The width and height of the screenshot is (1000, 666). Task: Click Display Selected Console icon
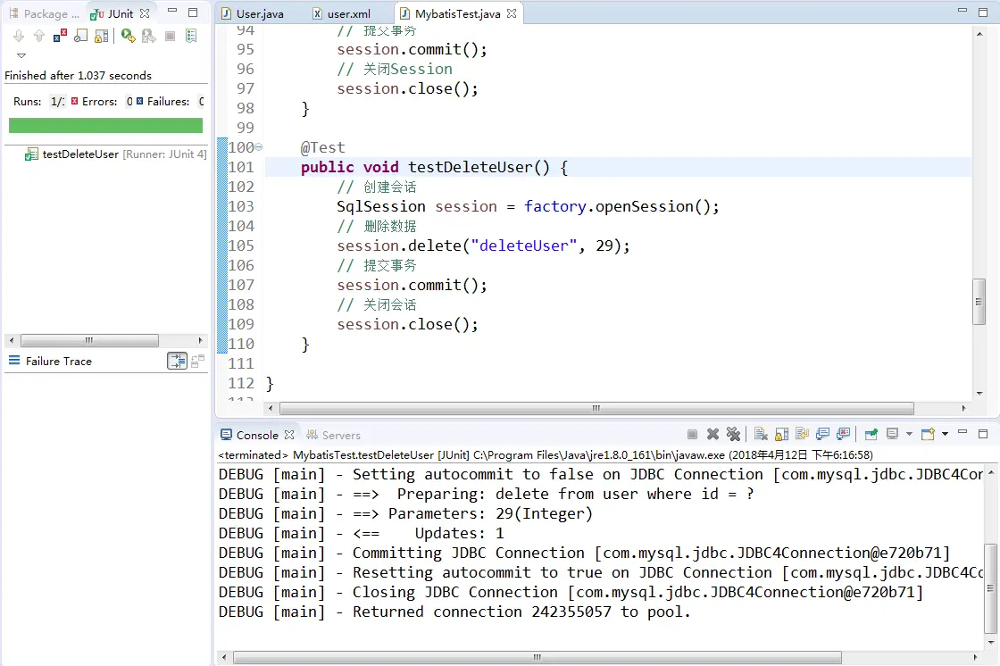pos(892,435)
